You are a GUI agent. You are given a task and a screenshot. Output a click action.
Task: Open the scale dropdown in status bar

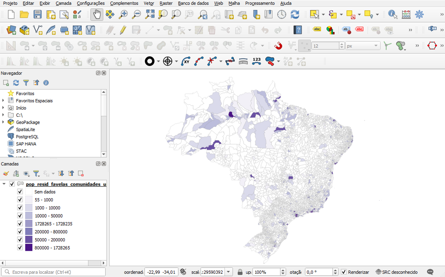[x=229, y=272]
